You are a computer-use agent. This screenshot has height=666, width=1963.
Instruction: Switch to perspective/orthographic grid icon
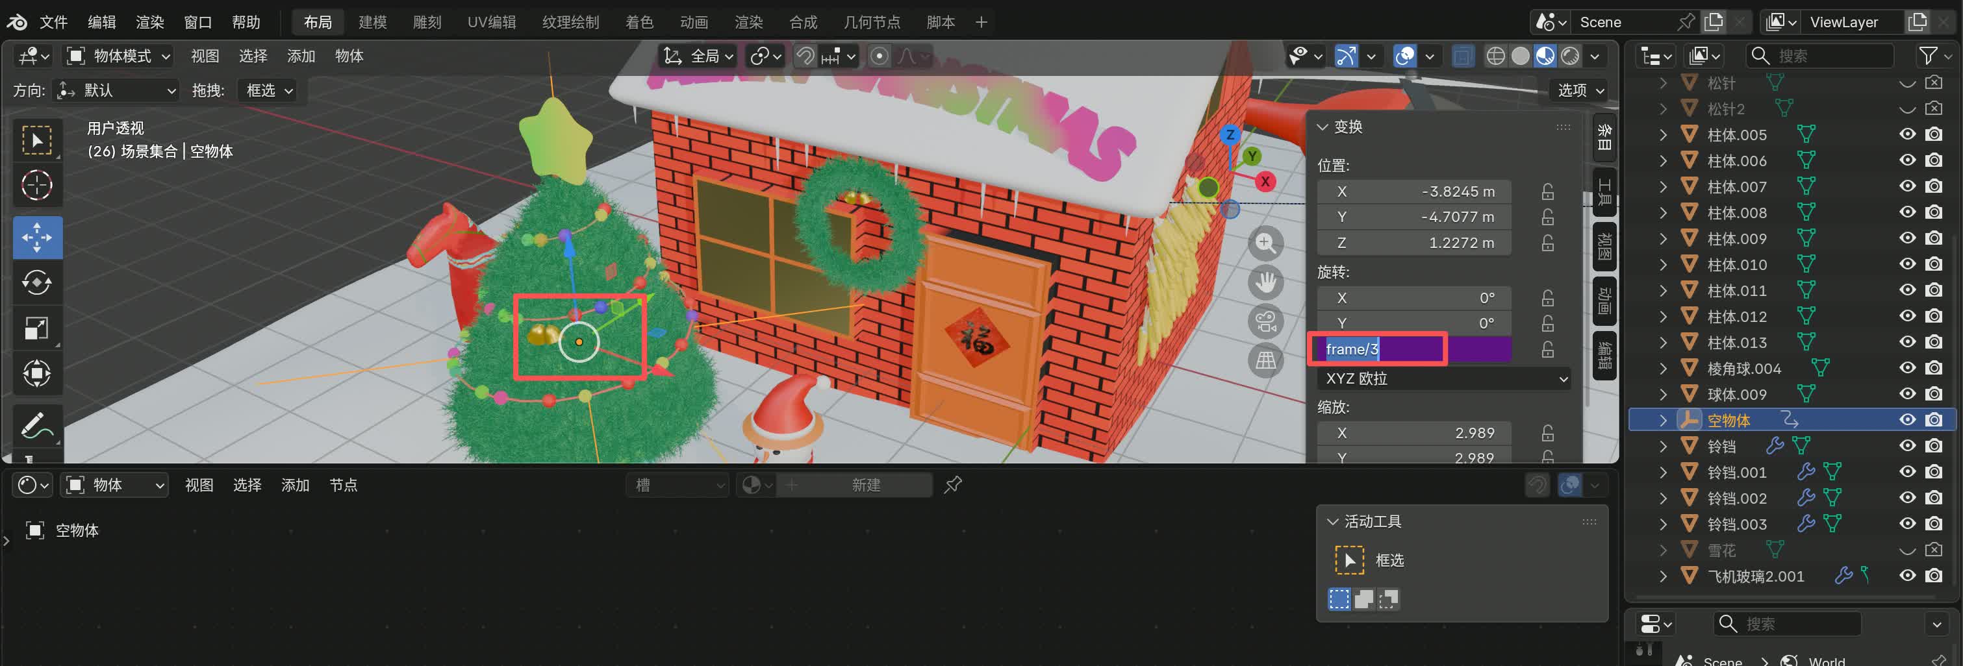click(1266, 360)
